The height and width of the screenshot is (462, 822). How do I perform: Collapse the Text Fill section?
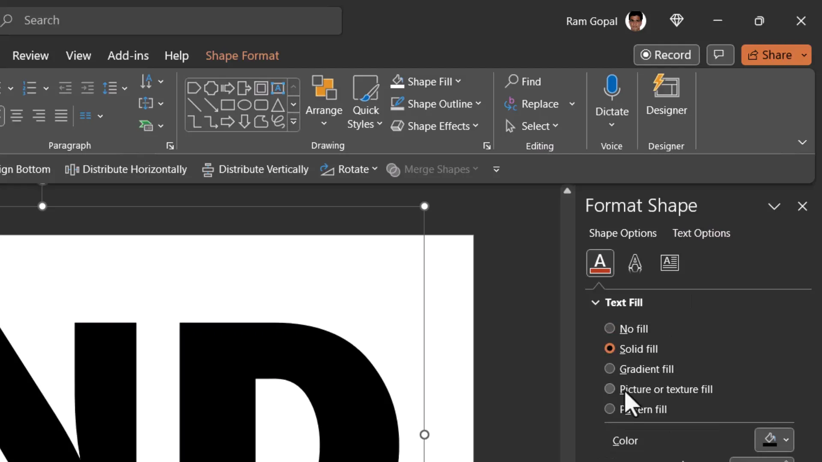[595, 302]
